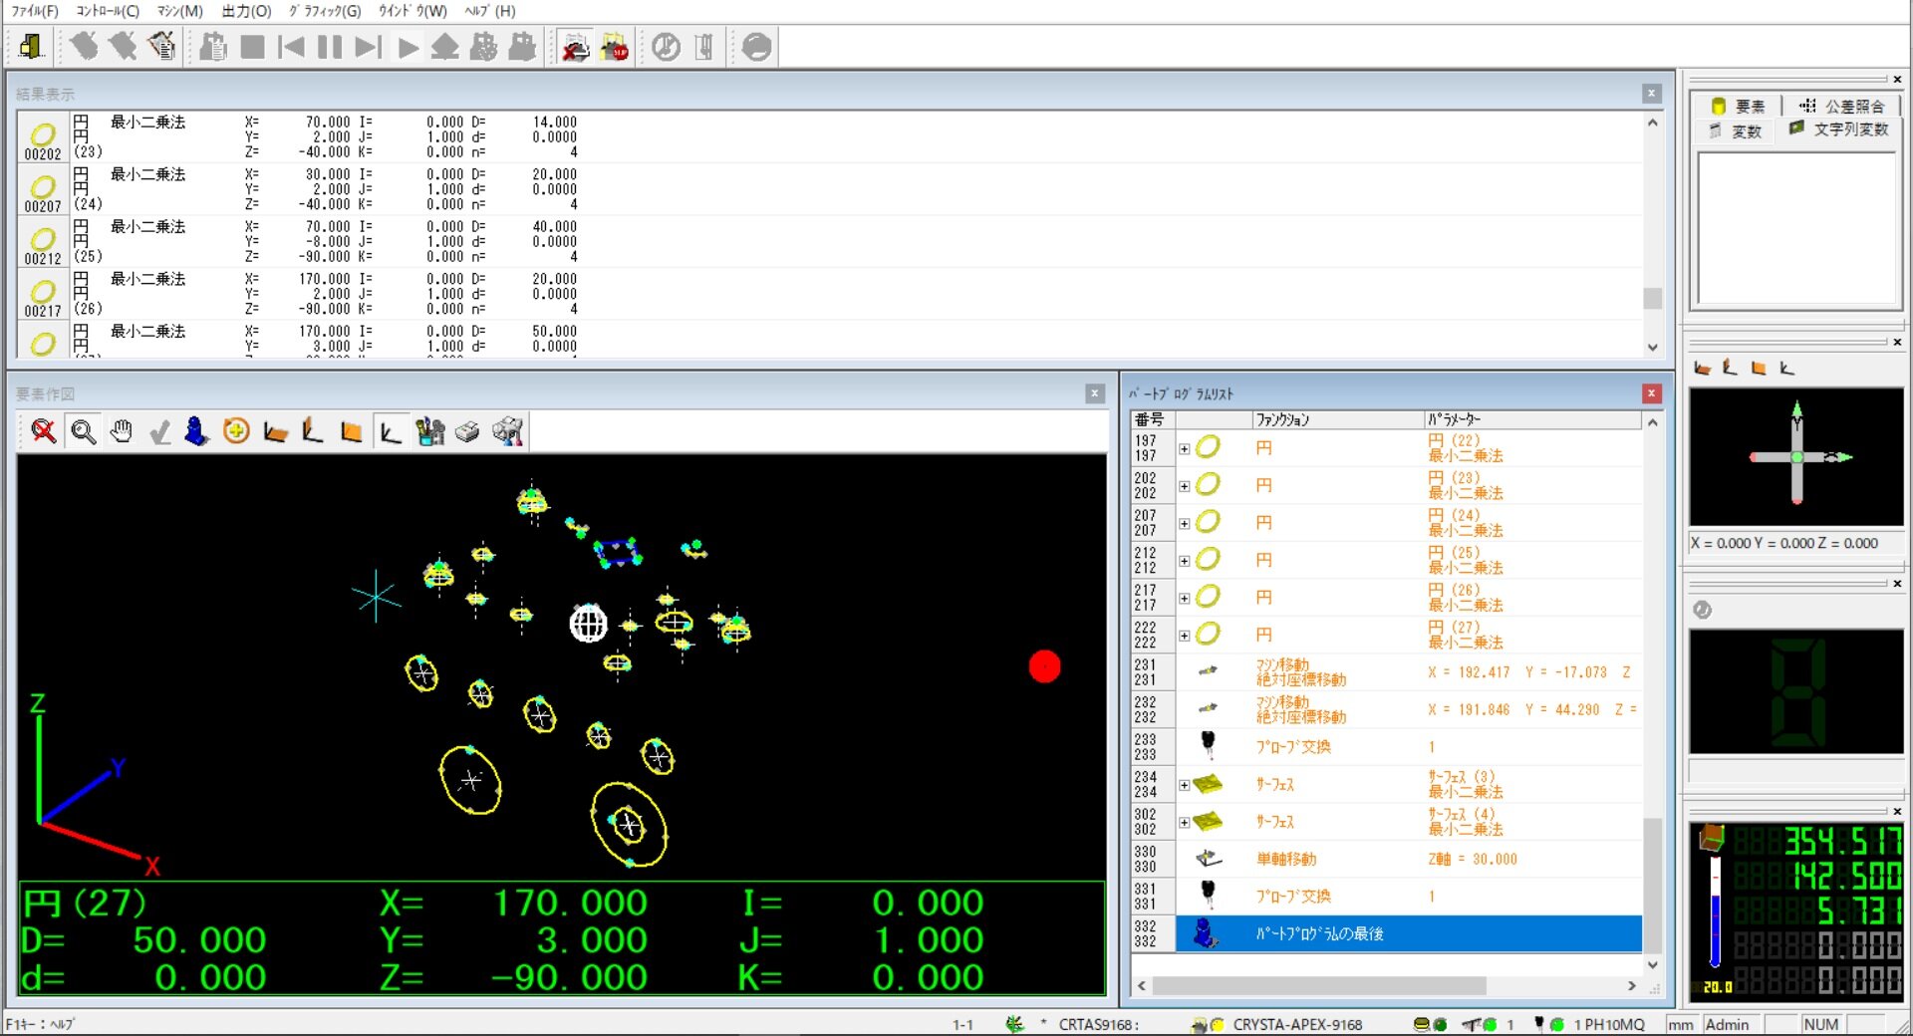Screen dimensions: 1913x1036
Task: Switch to the 文字列変数 tab
Action: coord(1839,129)
